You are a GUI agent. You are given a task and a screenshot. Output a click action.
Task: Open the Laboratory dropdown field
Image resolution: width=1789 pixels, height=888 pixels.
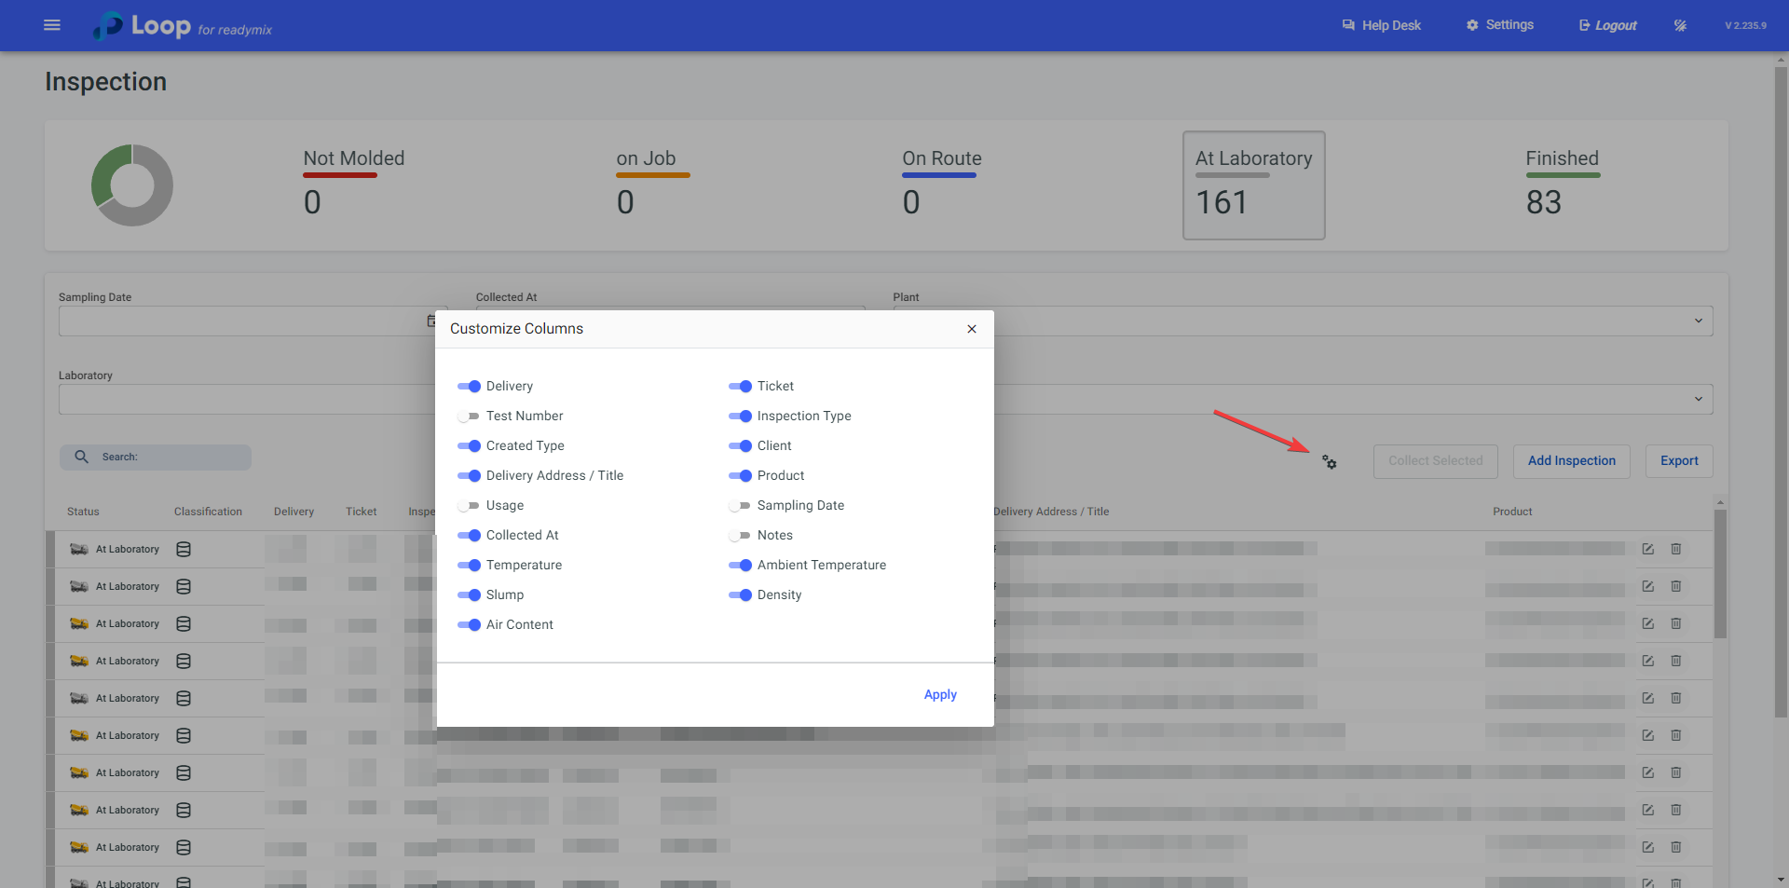coord(242,400)
